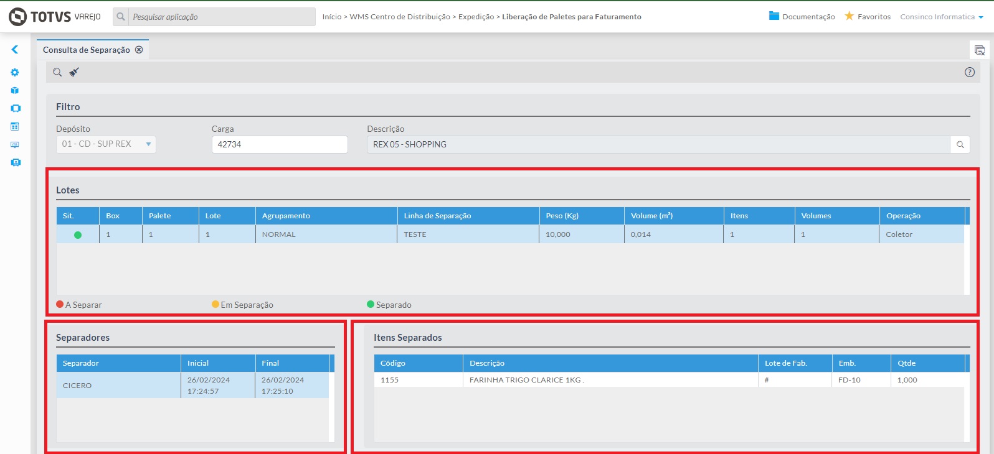Image resolution: width=994 pixels, height=454 pixels.
Task: Sort by Volume (m³) column header
Action: coord(674,216)
